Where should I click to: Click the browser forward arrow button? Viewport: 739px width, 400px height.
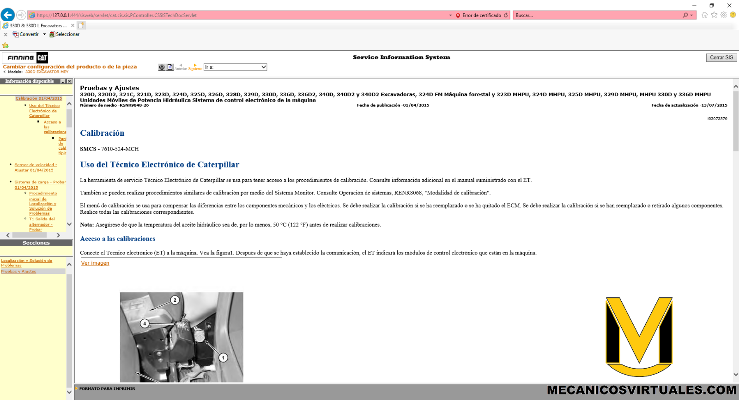[21, 15]
